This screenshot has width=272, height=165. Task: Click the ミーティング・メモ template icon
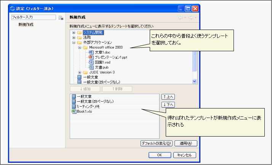coord(74,107)
